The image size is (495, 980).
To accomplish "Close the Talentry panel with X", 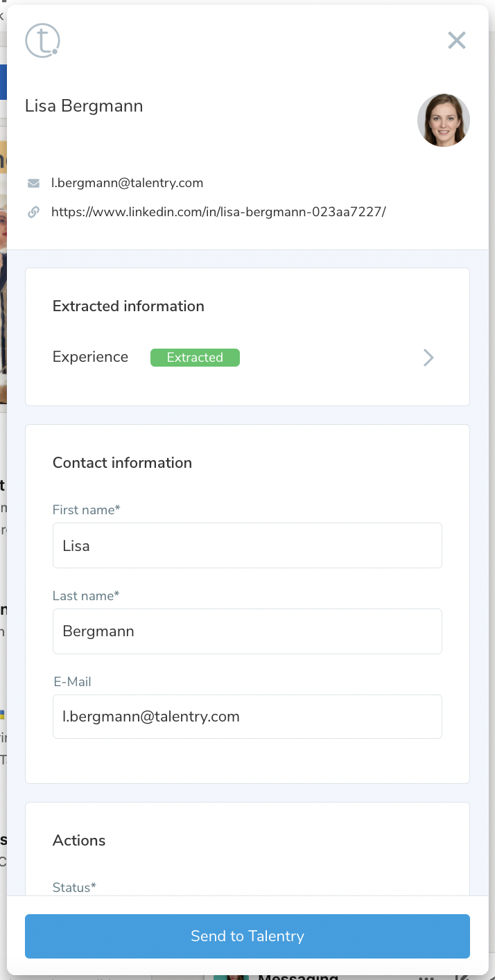I will coord(456,40).
